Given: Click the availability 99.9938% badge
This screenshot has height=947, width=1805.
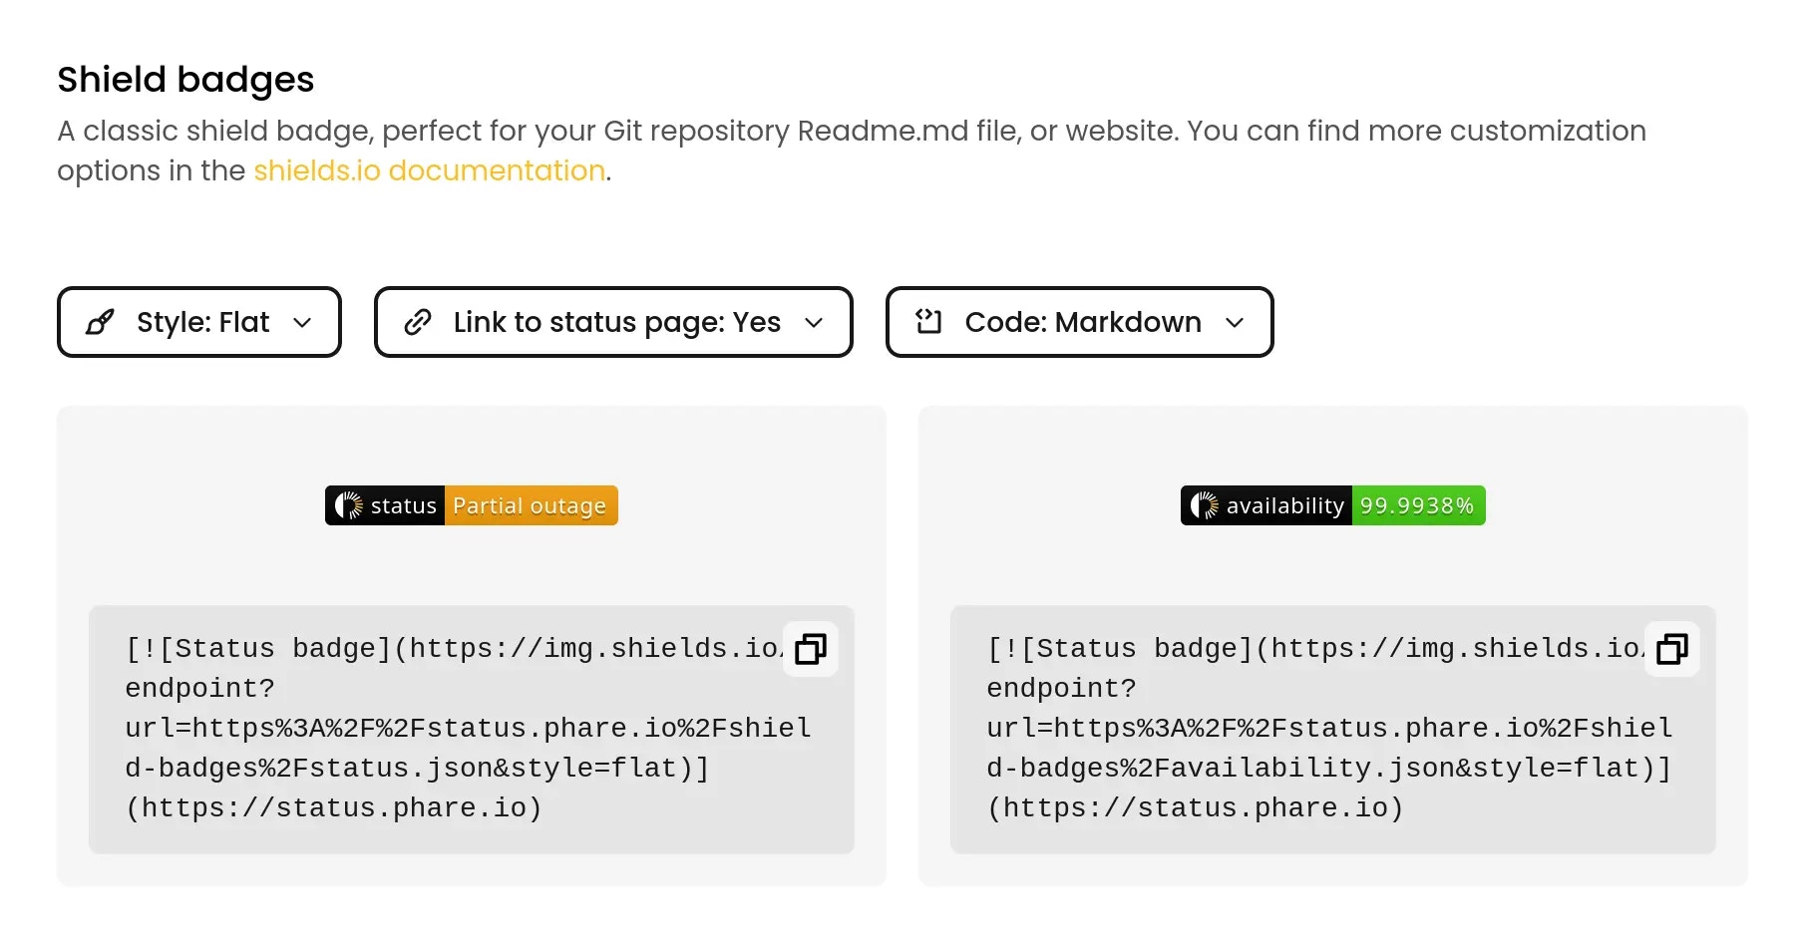Looking at the screenshot, I should pyautogui.click(x=1333, y=505).
